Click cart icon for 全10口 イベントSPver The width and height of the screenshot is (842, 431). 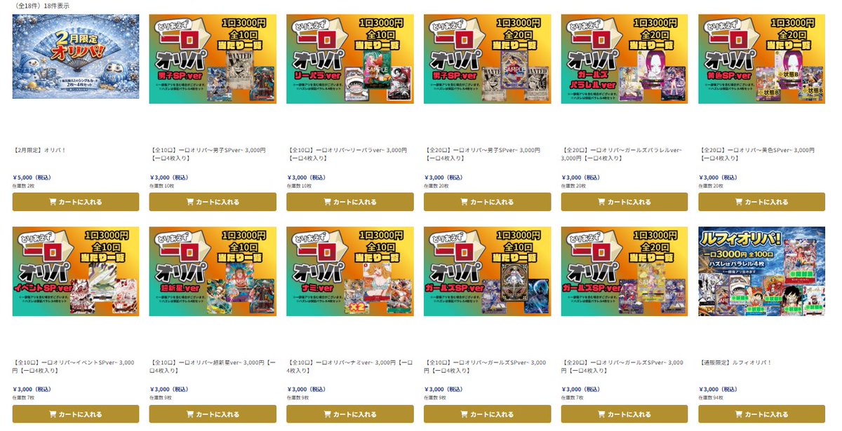coord(53,414)
